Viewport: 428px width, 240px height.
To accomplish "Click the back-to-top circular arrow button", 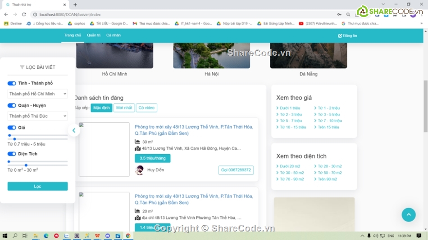I will pyautogui.click(x=409, y=215).
